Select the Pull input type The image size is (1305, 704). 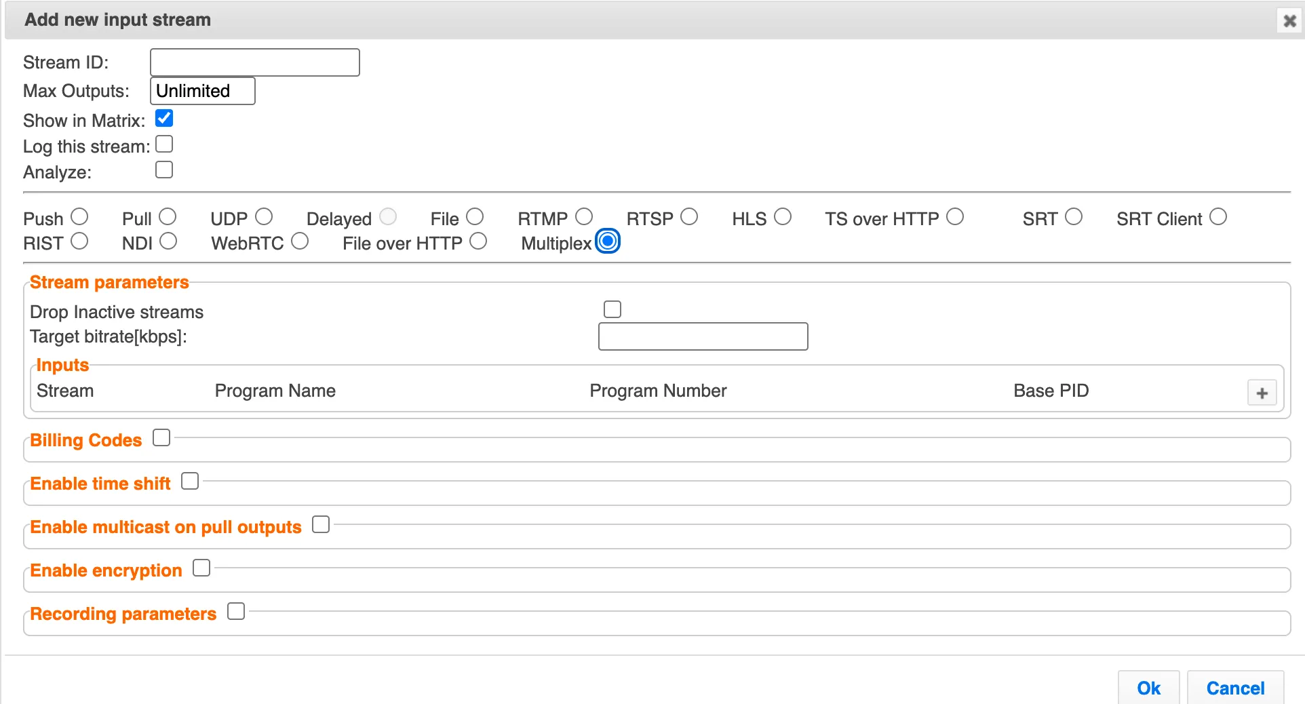click(x=168, y=217)
